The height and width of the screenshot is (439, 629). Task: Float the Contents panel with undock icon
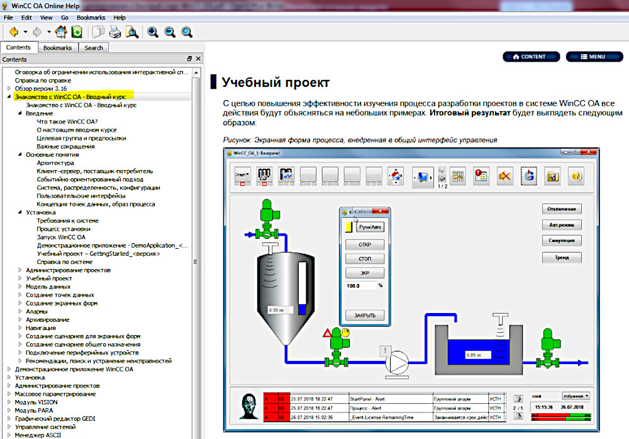tap(190, 59)
